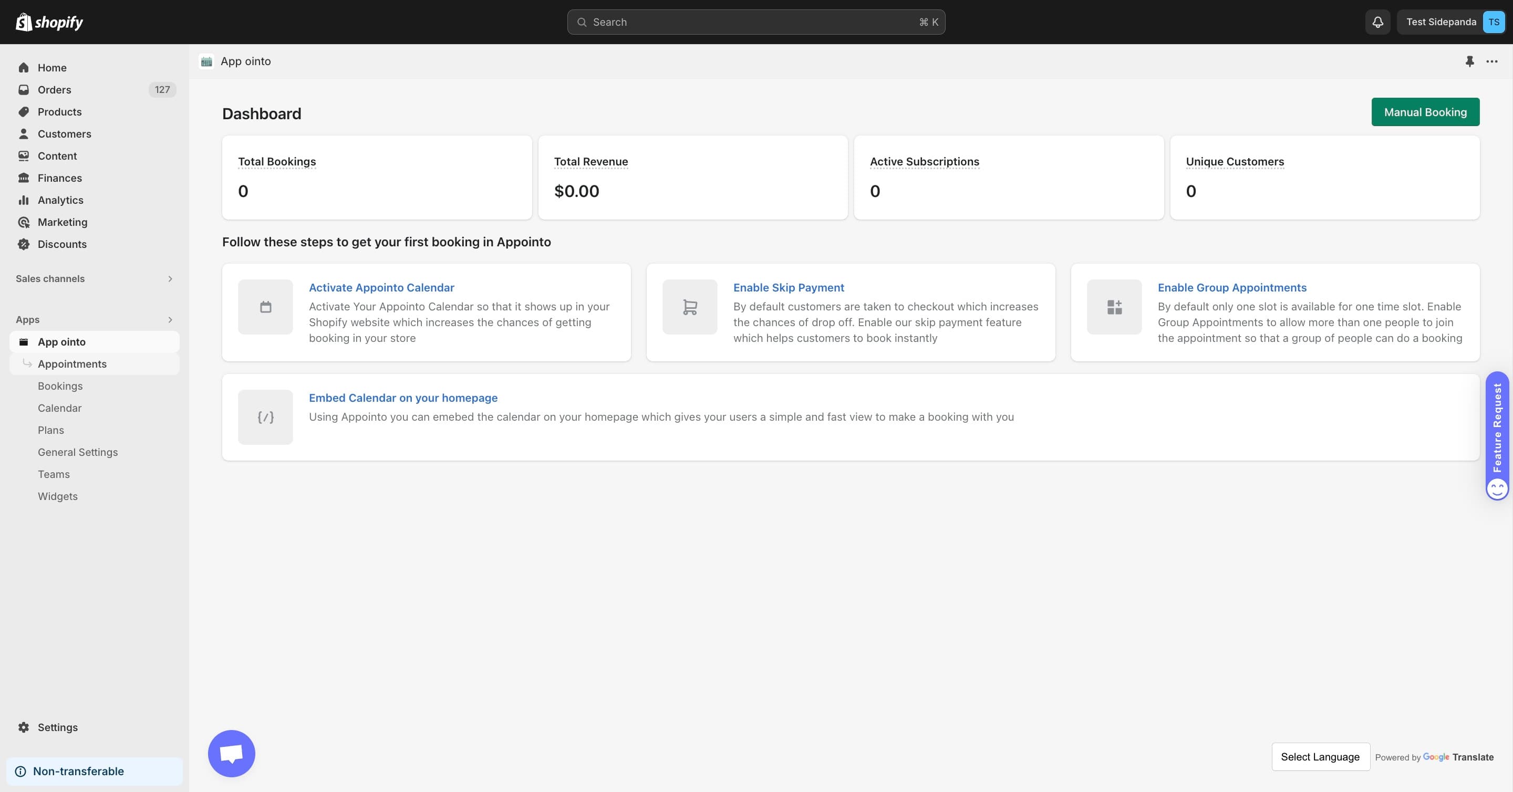Click the Google Translate link
The width and height of the screenshot is (1513, 792).
point(1458,757)
